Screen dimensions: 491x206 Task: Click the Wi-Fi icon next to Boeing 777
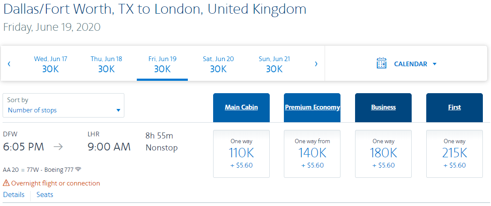pos(78,169)
